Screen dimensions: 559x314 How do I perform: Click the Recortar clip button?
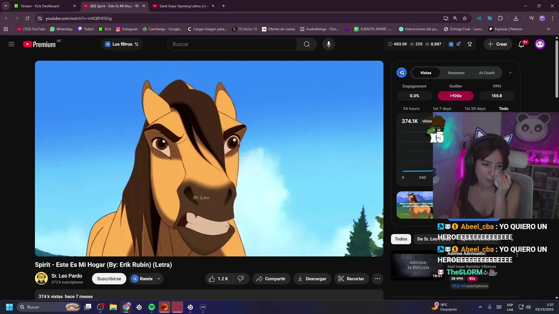(x=352, y=279)
